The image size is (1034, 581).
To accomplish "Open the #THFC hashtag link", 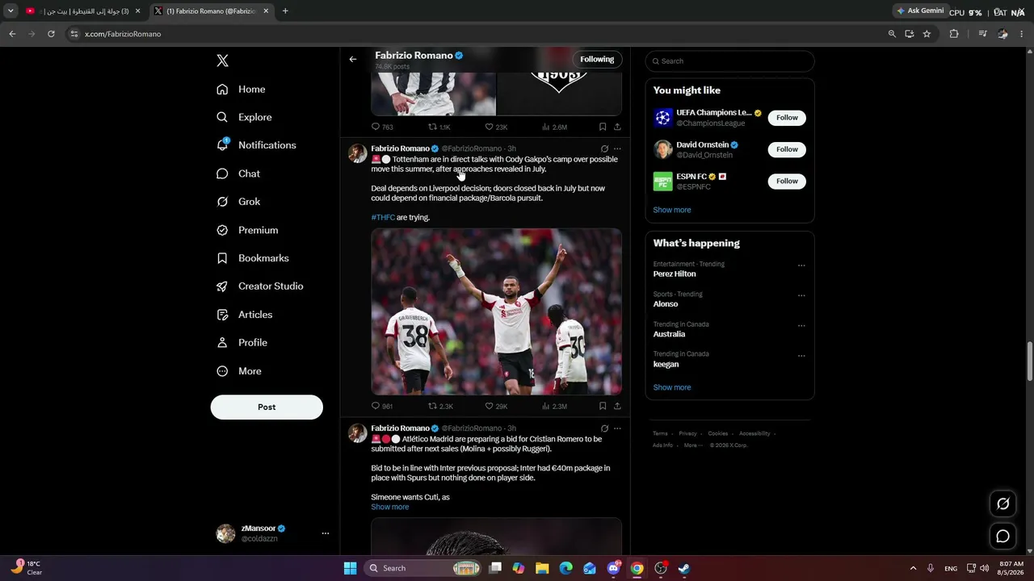I will tap(383, 218).
